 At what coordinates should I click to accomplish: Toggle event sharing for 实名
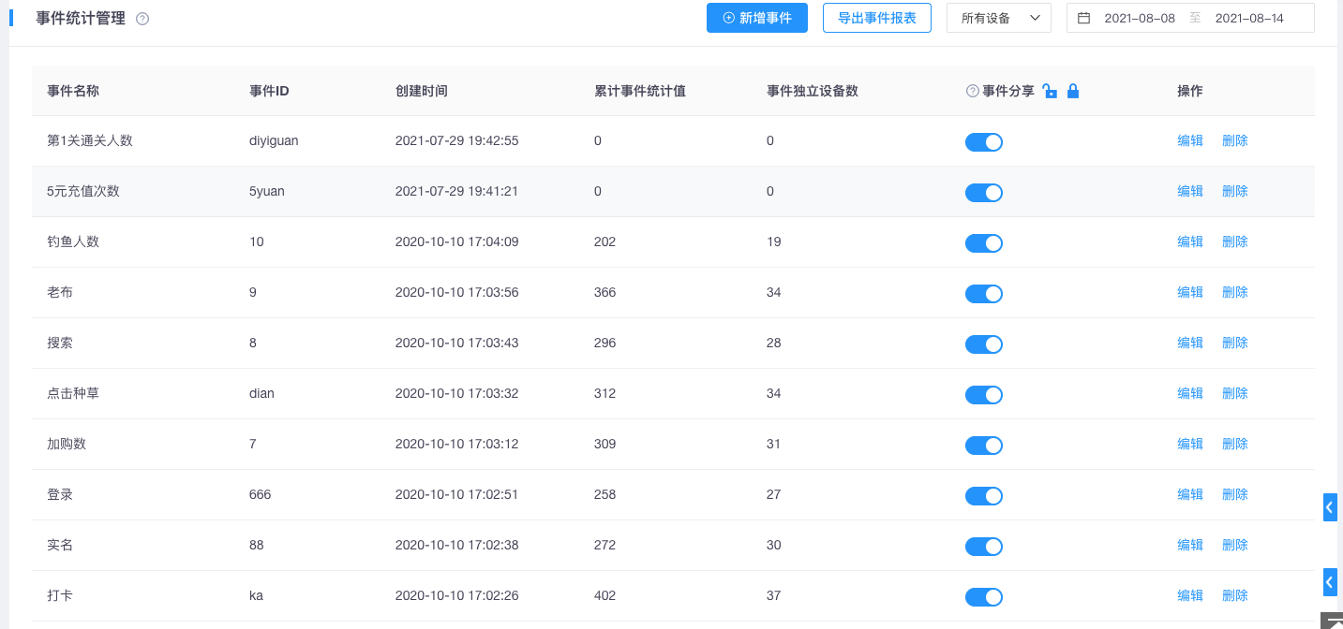click(984, 547)
